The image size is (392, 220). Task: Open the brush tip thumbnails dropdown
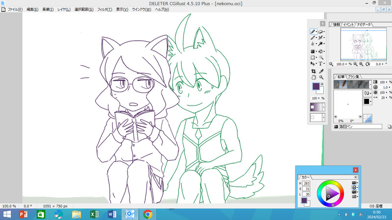(370, 84)
